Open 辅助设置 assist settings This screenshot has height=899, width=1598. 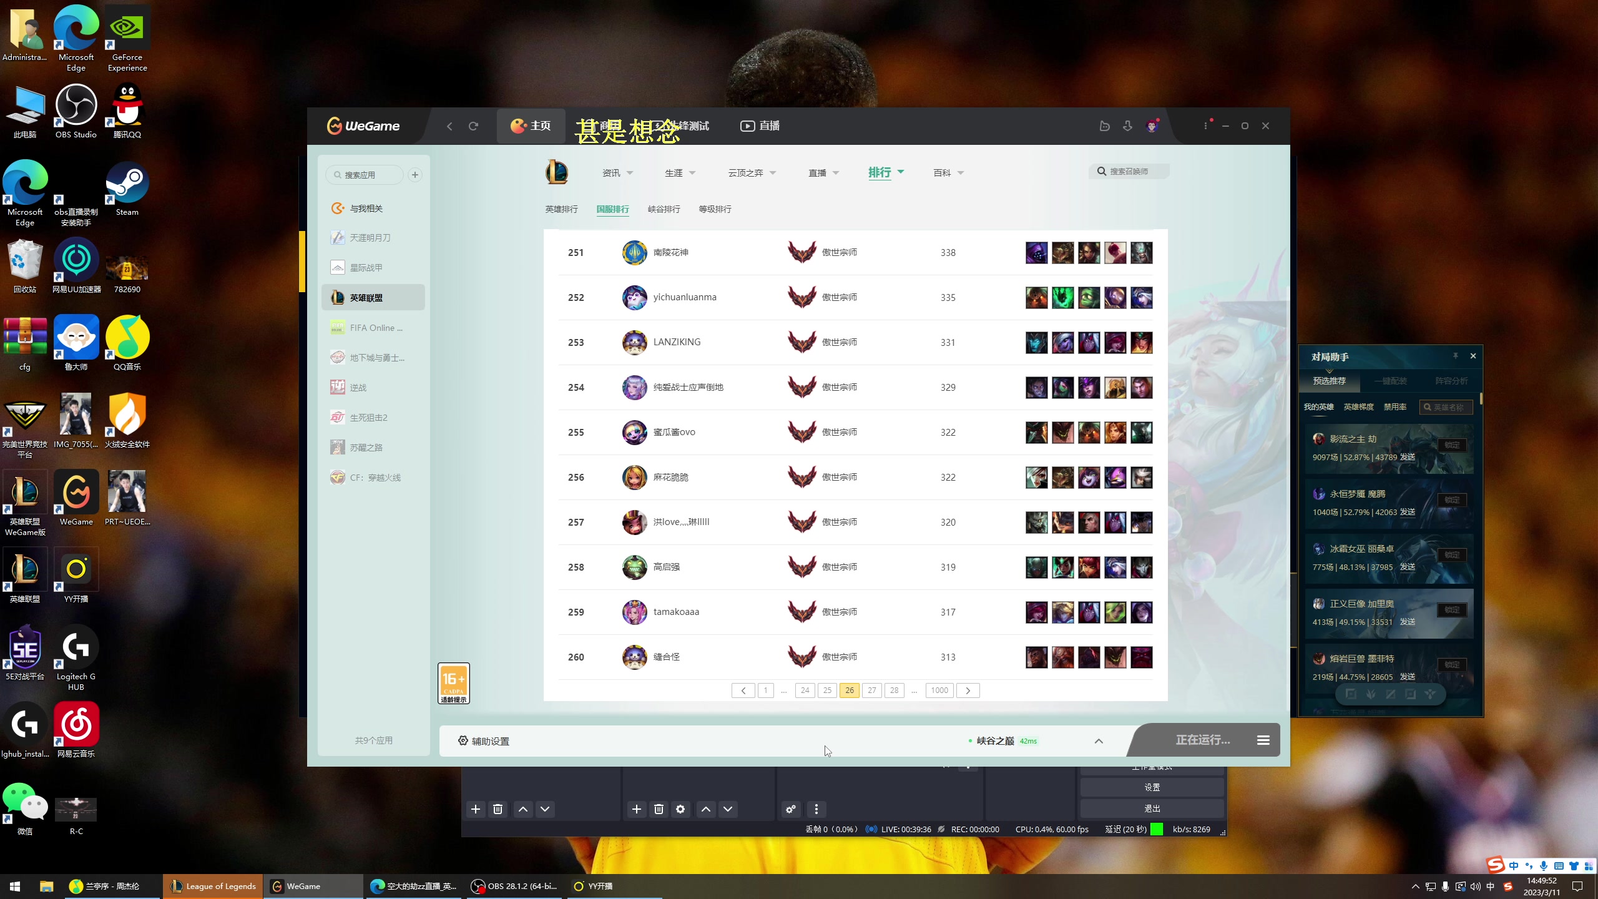(x=484, y=741)
